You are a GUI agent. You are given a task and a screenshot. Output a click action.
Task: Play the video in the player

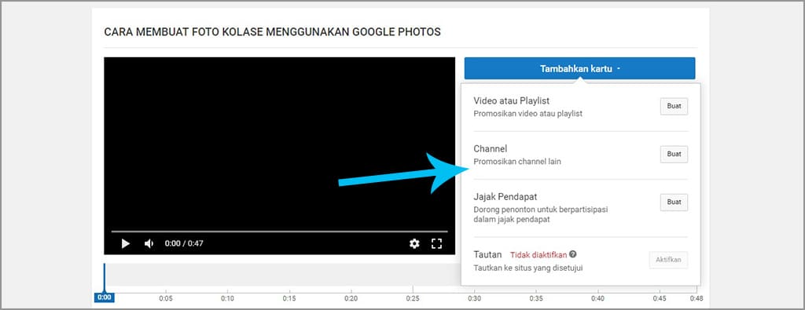[x=125, y=243]
